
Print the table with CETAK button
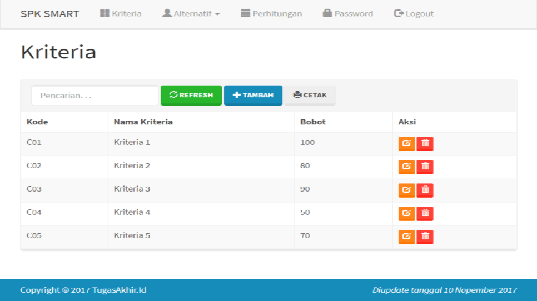[x=310, y=95]
